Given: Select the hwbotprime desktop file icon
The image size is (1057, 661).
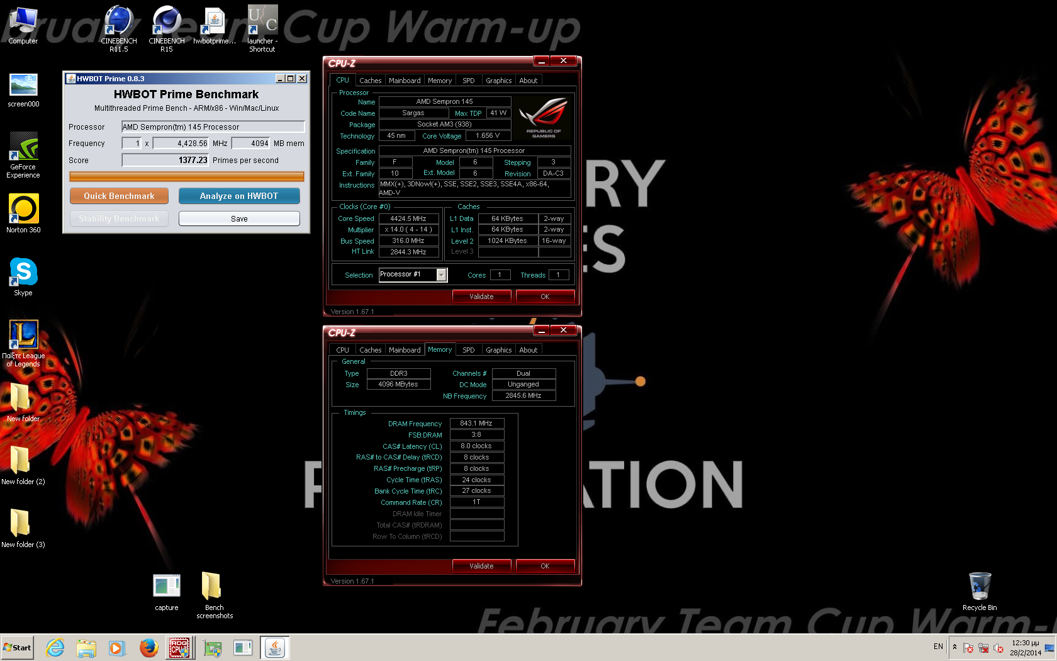Looking at the screenshot, I should tap(215, 25).
